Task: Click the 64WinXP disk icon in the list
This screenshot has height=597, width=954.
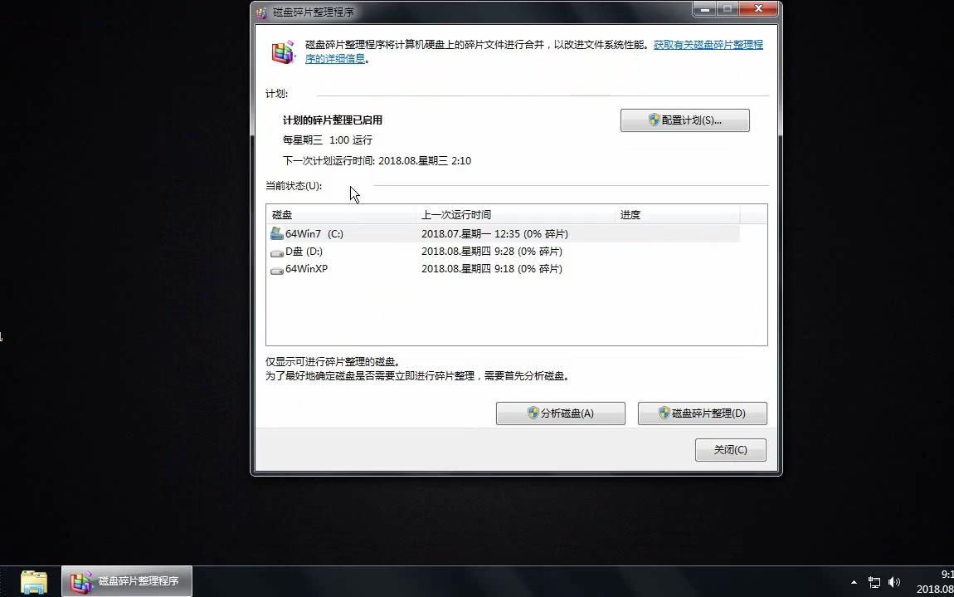Action: pos(277,269)
